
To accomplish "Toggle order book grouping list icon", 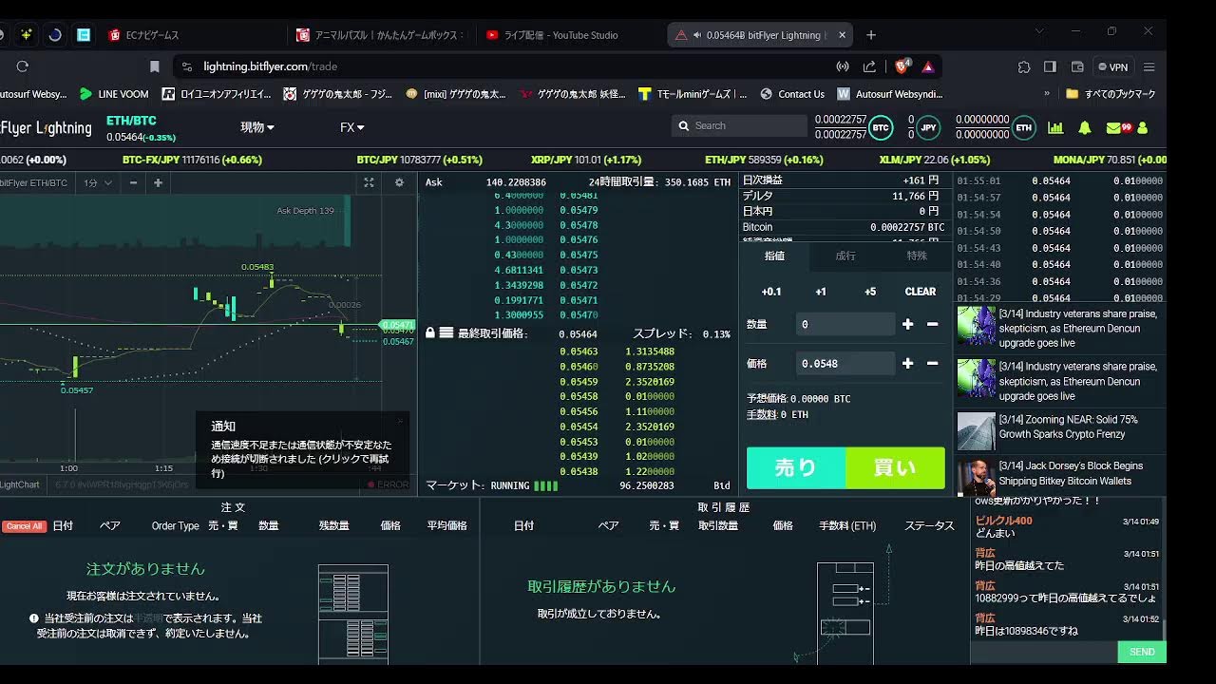I will [446, 333].
